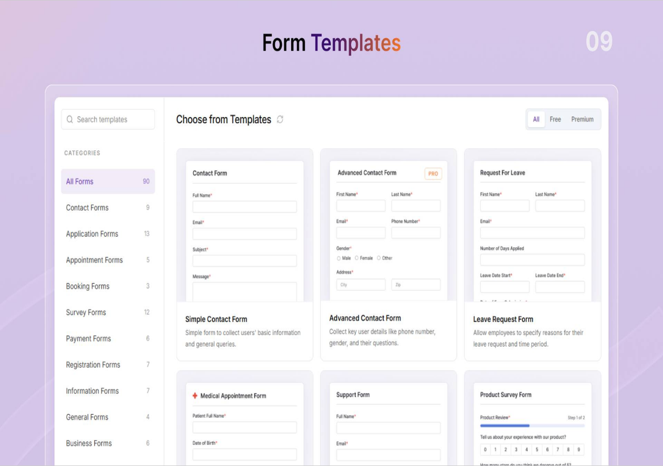
Task: Click the Subject field in Contact Form
Action: click(244, 260)
